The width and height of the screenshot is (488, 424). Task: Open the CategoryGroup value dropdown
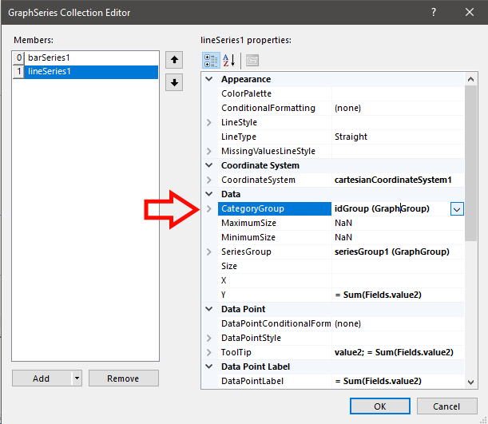(457, 208)
